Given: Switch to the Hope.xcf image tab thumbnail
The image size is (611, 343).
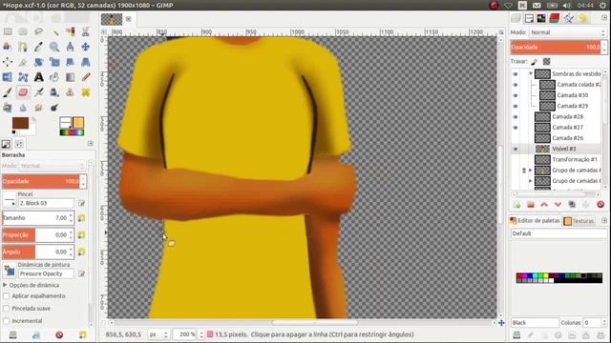Looking at the screenshot, I should (112, 19).
